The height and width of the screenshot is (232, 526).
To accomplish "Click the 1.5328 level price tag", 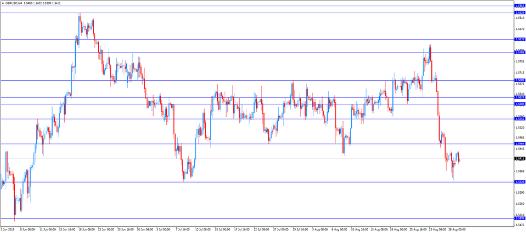I will (519, 182).
